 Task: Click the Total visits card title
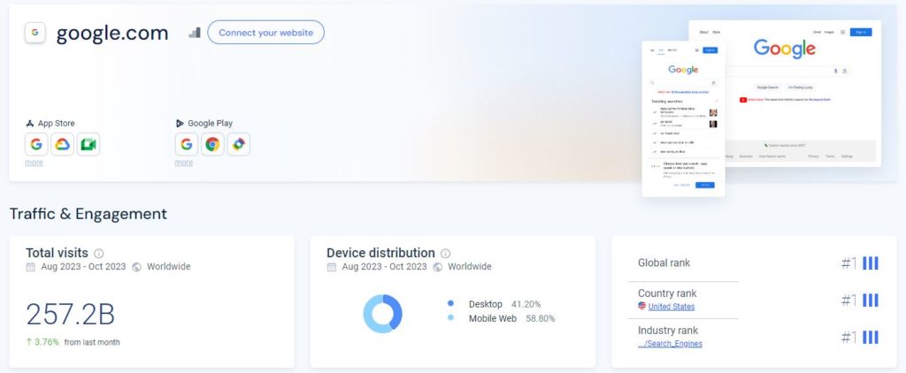point(58,253)
